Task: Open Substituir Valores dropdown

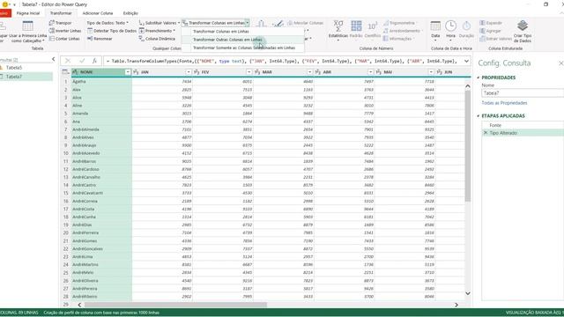Action: (160, 23)
